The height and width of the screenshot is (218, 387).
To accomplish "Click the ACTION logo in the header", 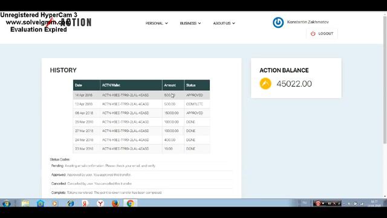I will pyautogui.click(x=68, y=22).
